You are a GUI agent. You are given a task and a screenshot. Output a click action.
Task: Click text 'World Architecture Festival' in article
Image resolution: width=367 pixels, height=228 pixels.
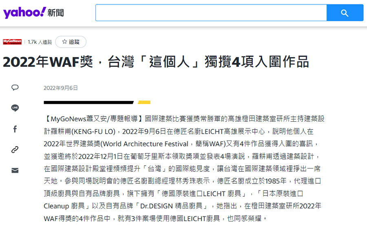click(145, 144)
